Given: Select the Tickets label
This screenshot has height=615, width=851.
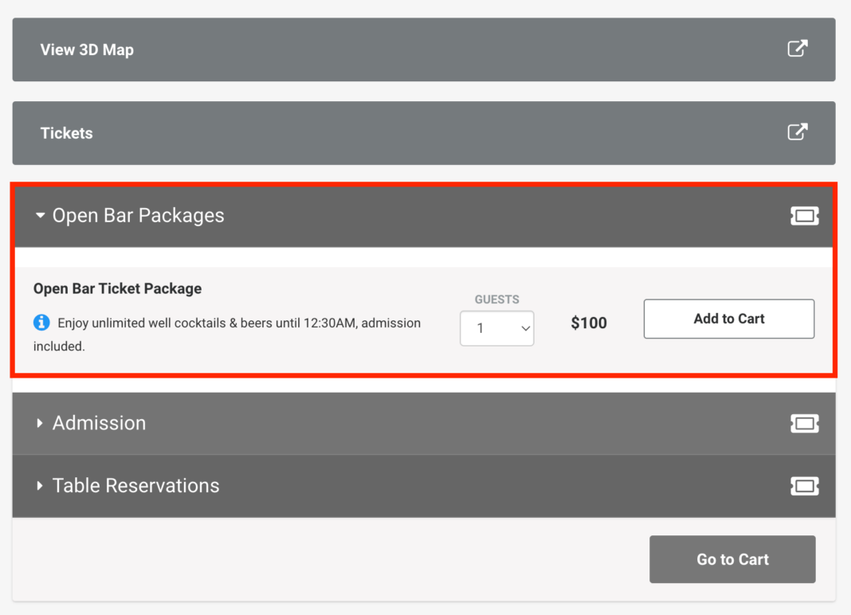Looking at the screenshot, I should tap(66, 133).
